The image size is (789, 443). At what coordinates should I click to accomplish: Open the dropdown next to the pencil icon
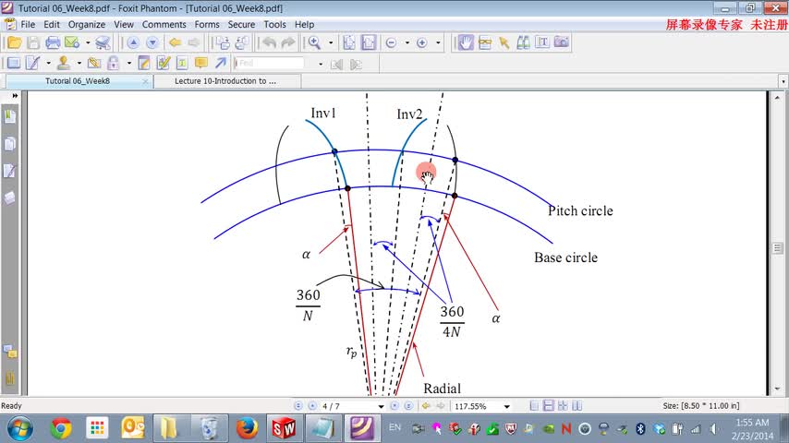tap(48, 64)
